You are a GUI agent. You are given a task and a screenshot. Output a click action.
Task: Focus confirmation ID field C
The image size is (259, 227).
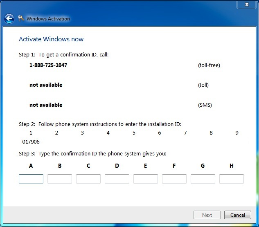pyautogui.click(x=88, y=179)
